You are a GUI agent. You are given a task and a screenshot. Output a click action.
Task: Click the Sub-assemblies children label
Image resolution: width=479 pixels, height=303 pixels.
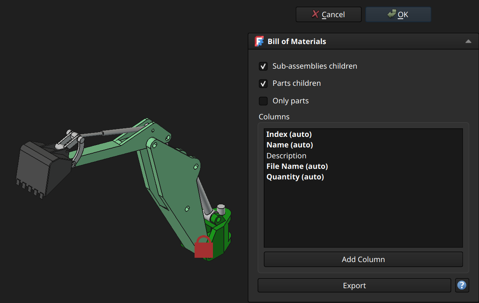click(315, 66)
